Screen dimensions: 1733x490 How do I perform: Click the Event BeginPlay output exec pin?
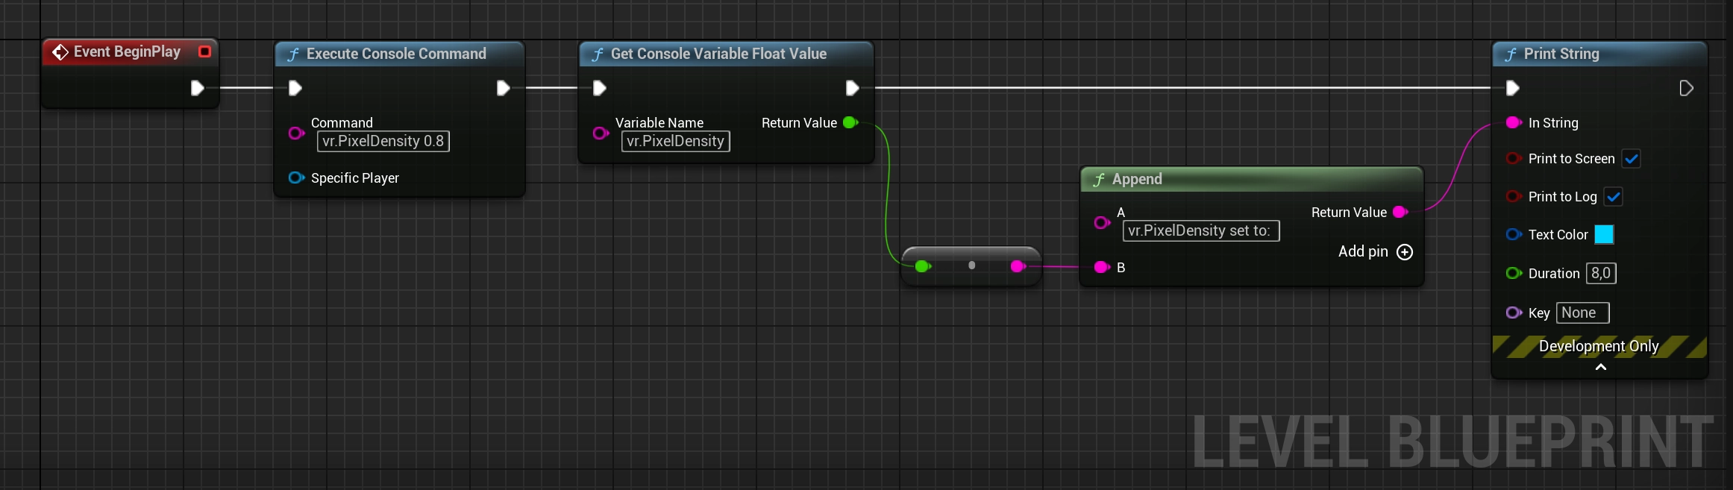click(x=197, y=88)
